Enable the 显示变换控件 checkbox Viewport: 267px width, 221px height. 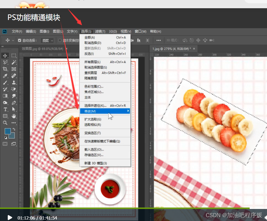[x=60, y=40]
